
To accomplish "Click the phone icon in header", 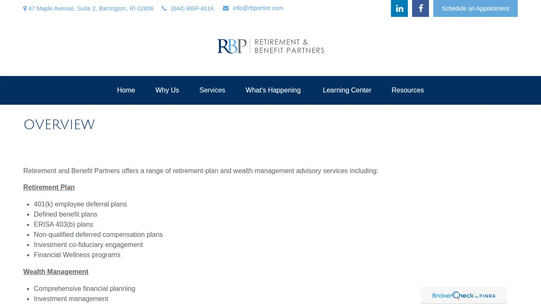I will coord(164,8).
